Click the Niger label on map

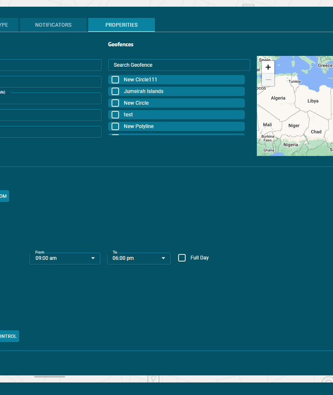click(x=294, y=126)
